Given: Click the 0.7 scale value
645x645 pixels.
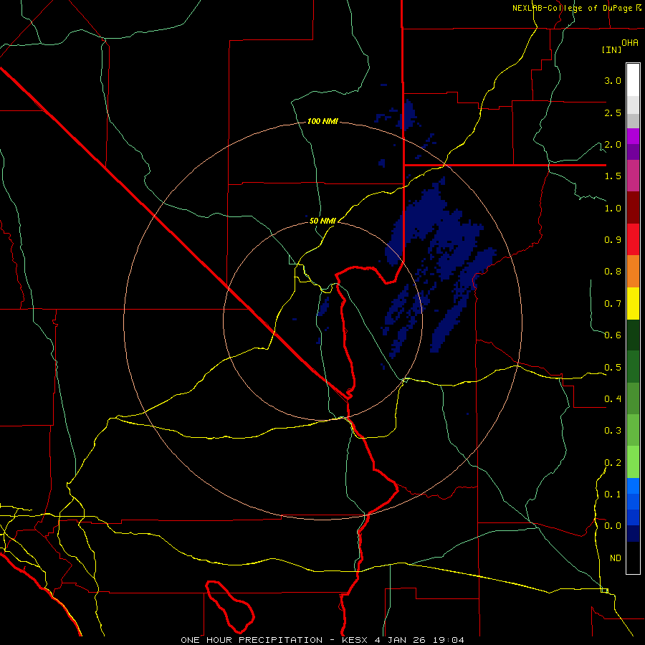Looking at the screenshot, I should point(613,304).
